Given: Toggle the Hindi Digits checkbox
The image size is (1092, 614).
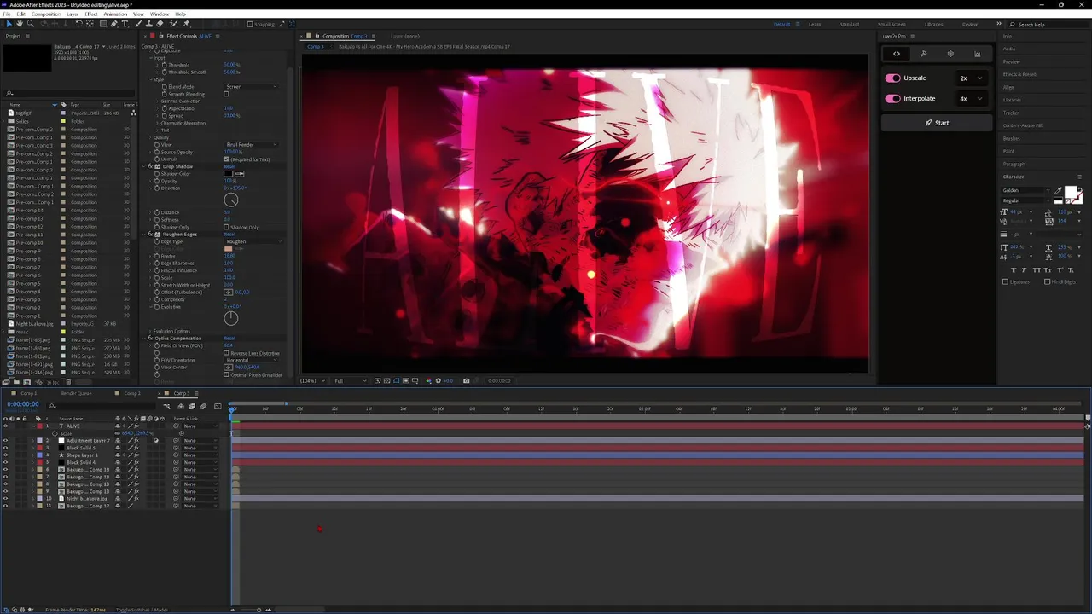Looking at the screenshot, I should (1047, 281).
